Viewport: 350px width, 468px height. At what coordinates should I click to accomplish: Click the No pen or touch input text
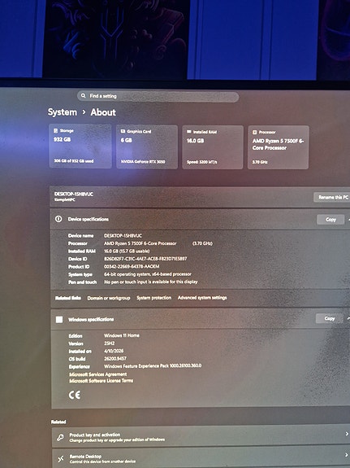point(151,282)
